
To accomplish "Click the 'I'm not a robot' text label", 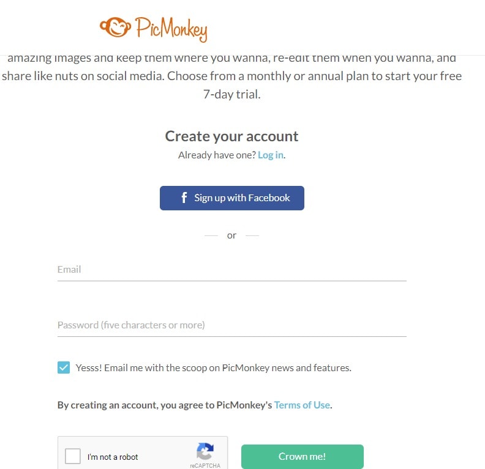I will pyautogui.click(x=113, y=457).
